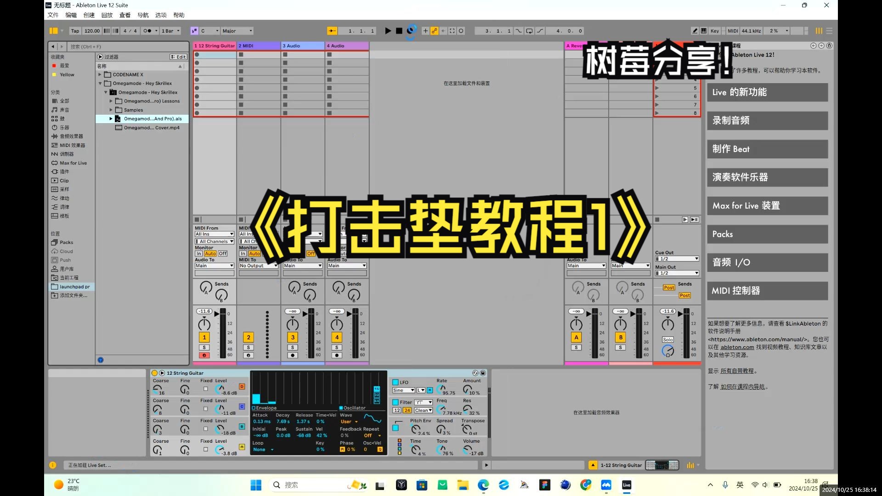Toggle Follow playback arrow button
This screenshot has width=882, height=496.
click(332, 31)
